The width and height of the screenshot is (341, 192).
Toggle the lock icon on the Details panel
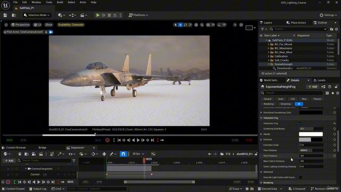click(336, 86)
